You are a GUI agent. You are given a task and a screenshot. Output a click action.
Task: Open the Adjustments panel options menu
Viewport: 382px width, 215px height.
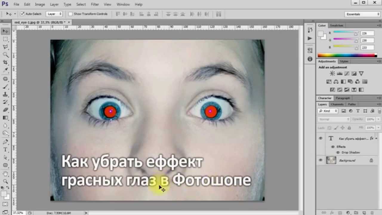point(379,61)
